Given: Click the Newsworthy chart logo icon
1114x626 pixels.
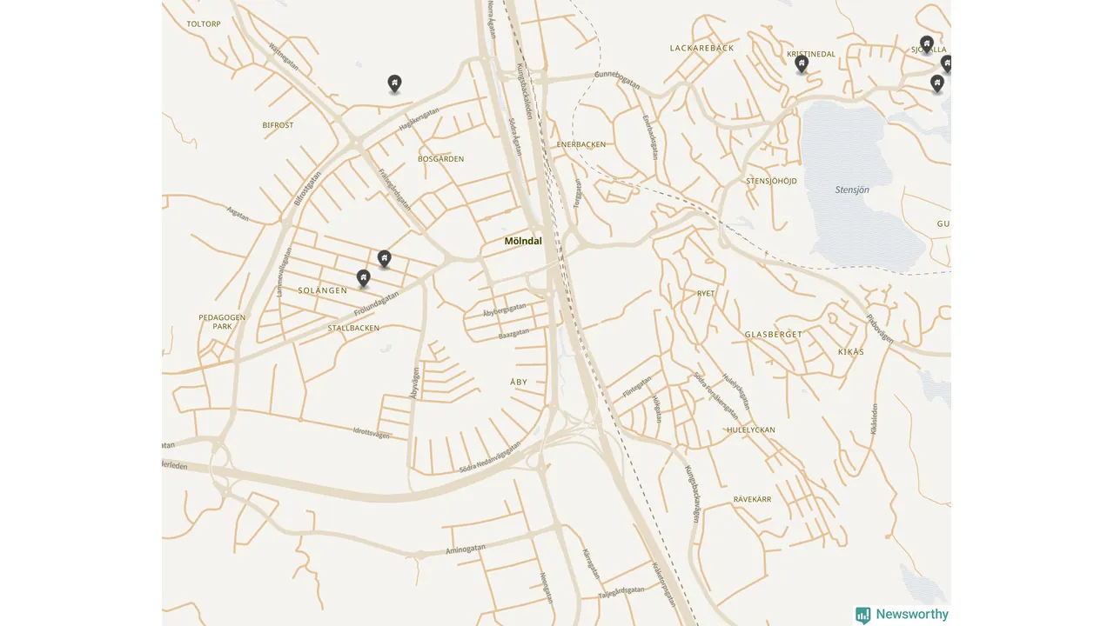Looking at the screenshot, I should click(x=863, y=616).
